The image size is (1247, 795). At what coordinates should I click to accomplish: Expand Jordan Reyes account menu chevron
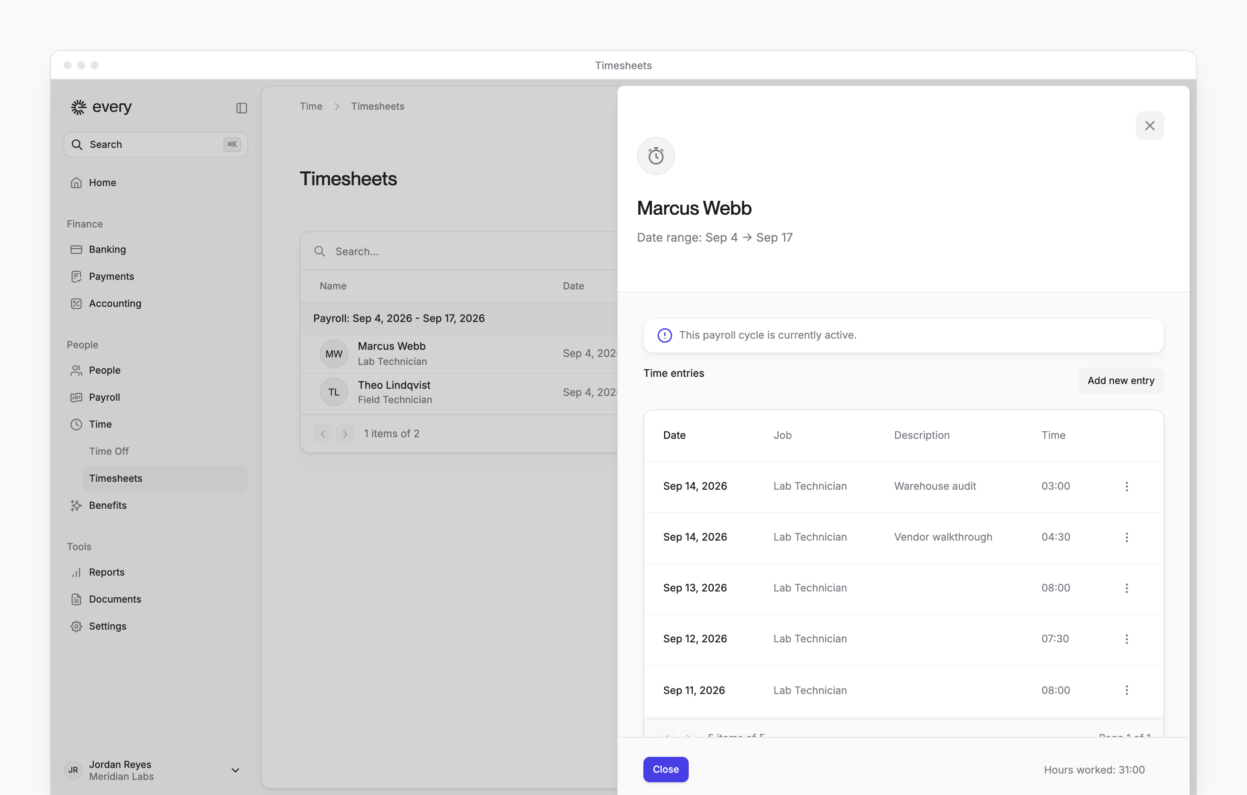235,770
